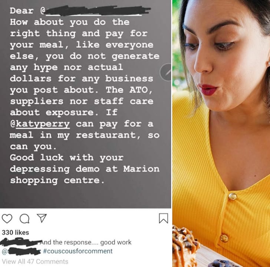Viewport: 270px width, 267px height.
Task: Open the grey story text image
Action: 86,104
